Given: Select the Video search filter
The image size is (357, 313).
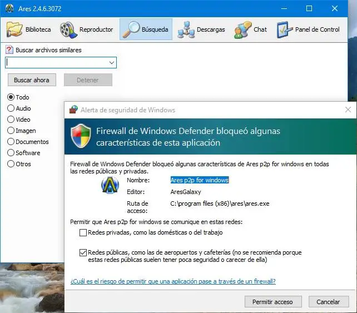Looking at the screenshot, I should pos(11,120).
